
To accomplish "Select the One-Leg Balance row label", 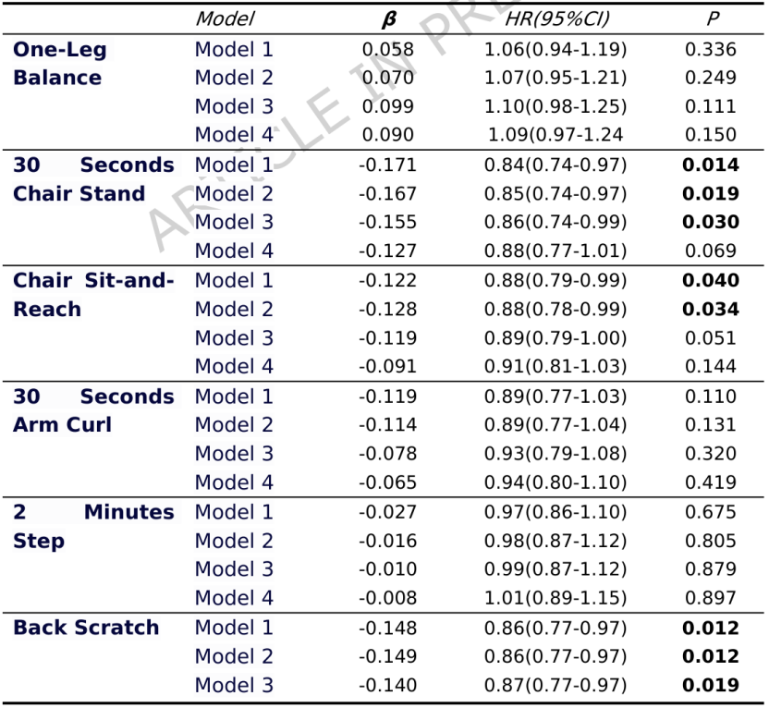I will [x=59, y=64].
